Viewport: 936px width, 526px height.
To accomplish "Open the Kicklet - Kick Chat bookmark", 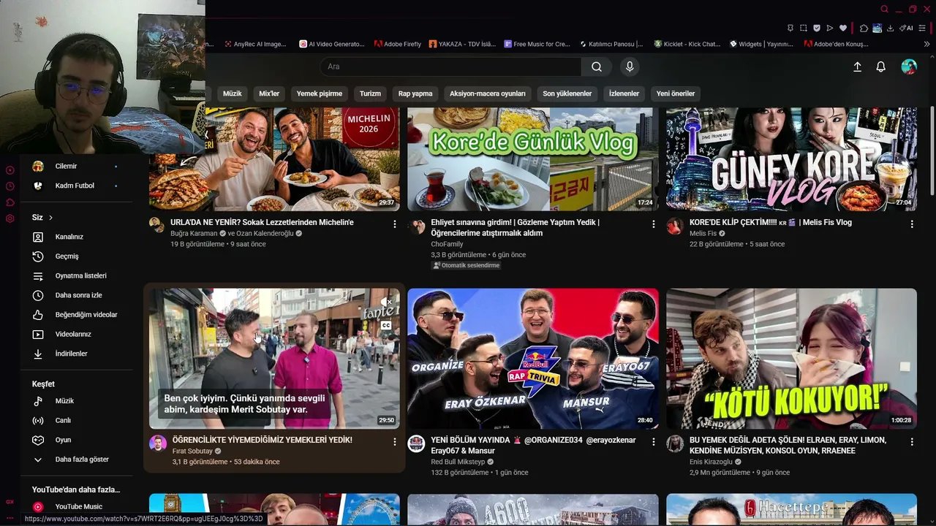I will click(687, 44).
